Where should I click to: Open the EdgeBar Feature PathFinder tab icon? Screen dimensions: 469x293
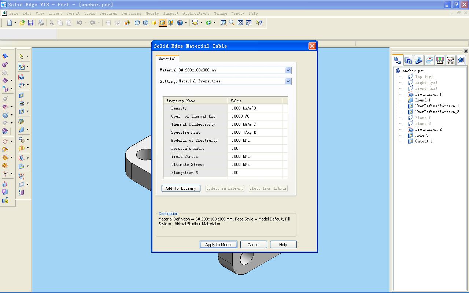click(x=398, y=60)
